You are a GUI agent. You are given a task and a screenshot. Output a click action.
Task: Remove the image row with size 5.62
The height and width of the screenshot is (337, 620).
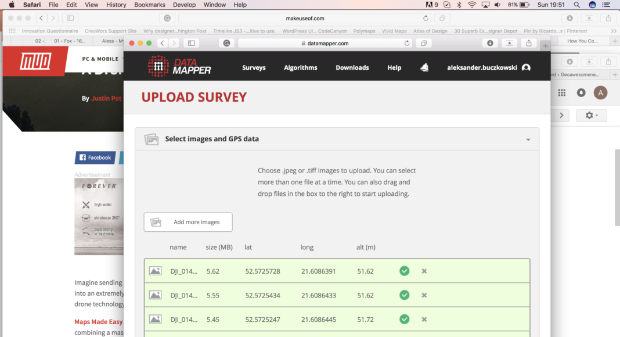coord(424,271)
